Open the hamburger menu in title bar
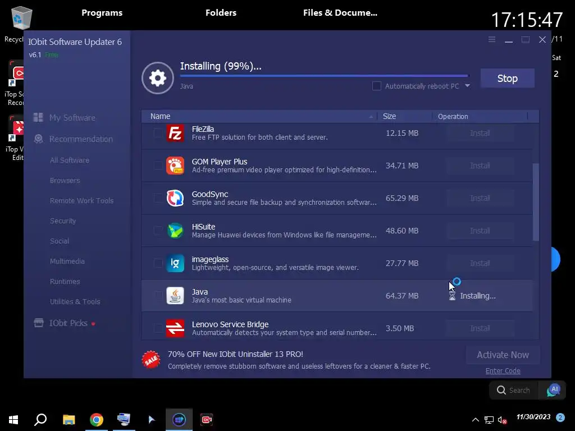The width and height of the screenshot is (575, 431). pos(492,39)
